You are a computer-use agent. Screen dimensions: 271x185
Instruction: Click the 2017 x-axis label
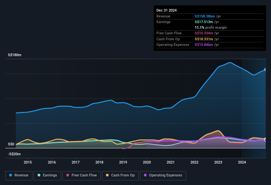[x=76, y=162]
